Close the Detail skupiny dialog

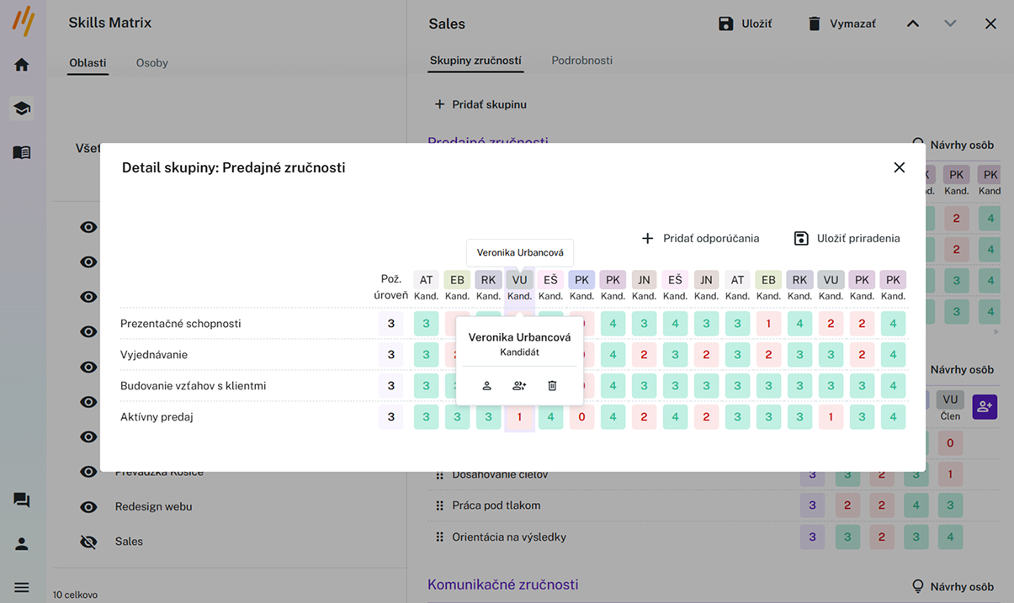899,167
